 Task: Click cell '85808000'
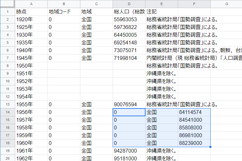194,128
